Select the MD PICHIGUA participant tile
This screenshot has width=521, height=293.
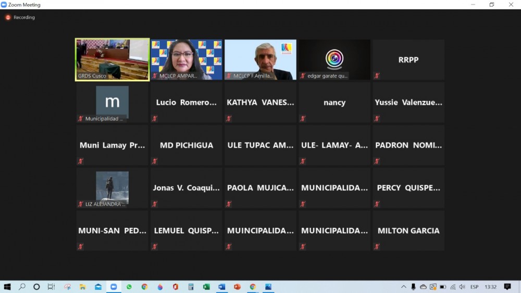pos(187,145)
